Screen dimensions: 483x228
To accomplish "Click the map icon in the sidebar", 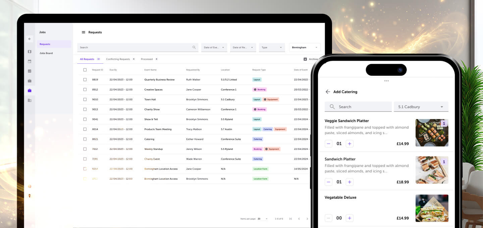I will pos(30,52).
